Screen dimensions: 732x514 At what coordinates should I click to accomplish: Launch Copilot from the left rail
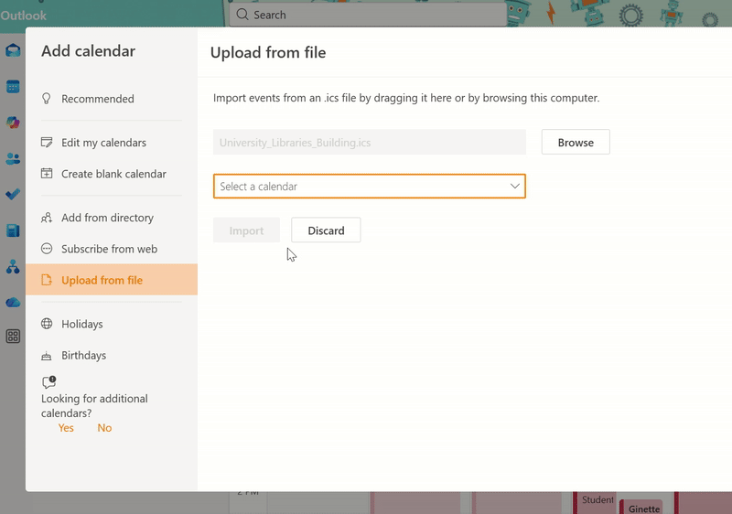[x=13, y=123]
